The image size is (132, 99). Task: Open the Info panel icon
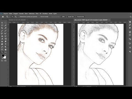(130, 35)
